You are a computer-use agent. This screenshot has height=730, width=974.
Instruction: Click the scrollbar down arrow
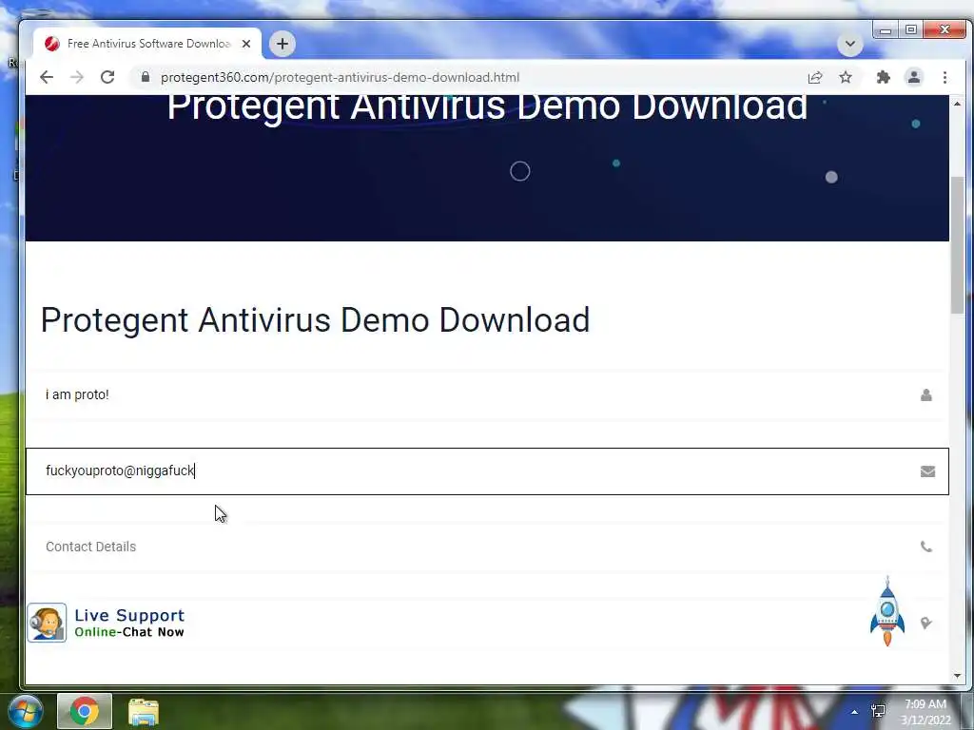click(957, 676)
